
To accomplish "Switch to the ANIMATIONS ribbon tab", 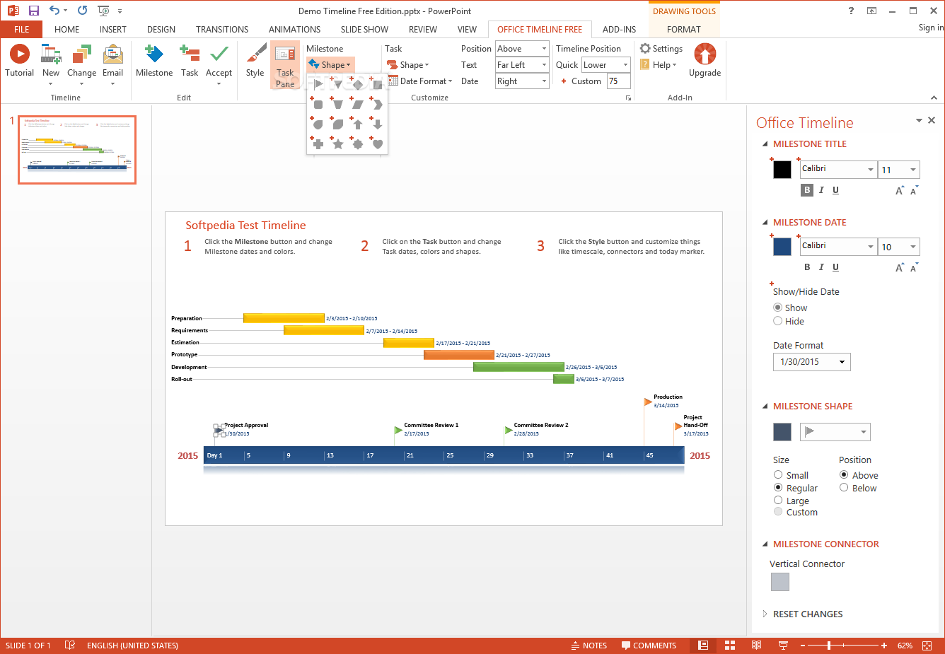I will pyautogui.click(x=294, y=29).
